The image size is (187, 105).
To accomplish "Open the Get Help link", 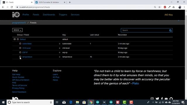I will coord(16,74).
